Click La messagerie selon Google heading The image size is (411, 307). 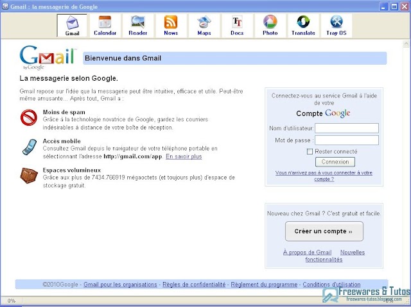[x=69, y=78]
